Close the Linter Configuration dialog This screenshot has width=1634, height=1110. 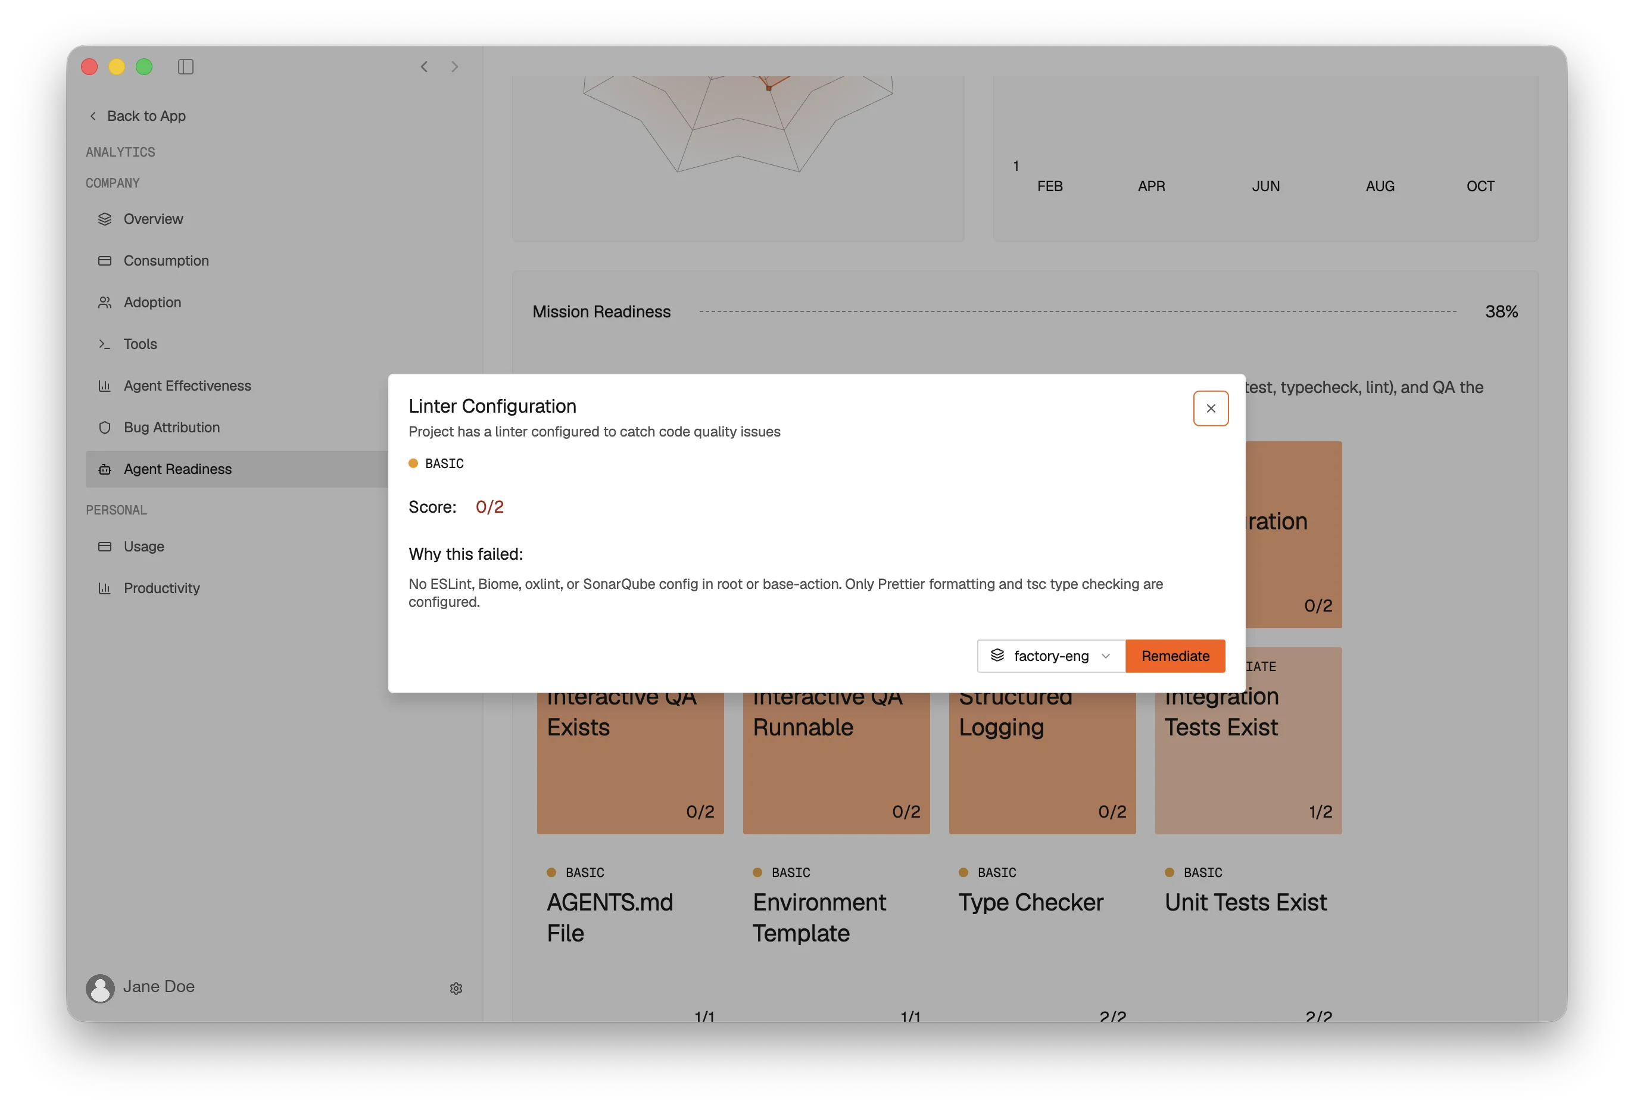pos(1210,408)
